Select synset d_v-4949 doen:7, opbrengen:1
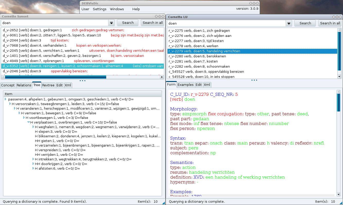 pyautogui.click(x=83, y=61)
